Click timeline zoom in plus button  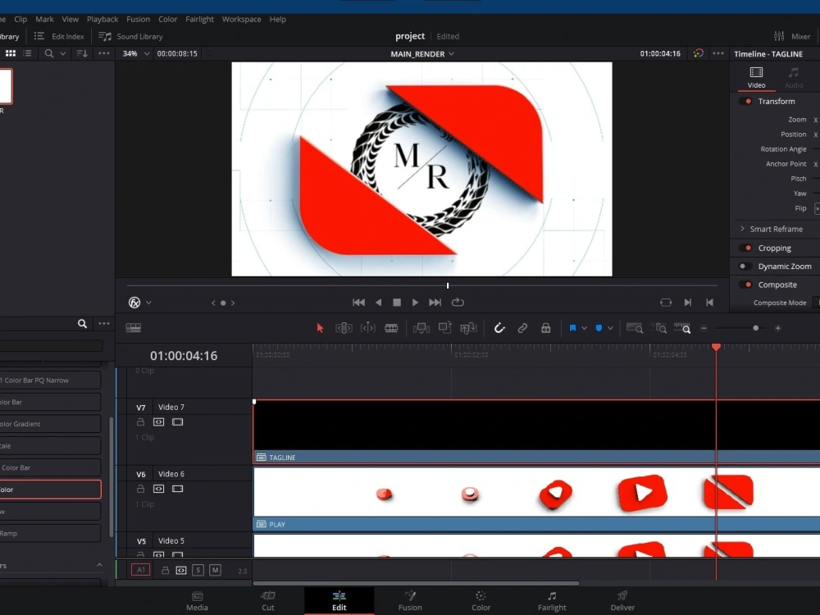pyautogui.click(x=777, y=329)
